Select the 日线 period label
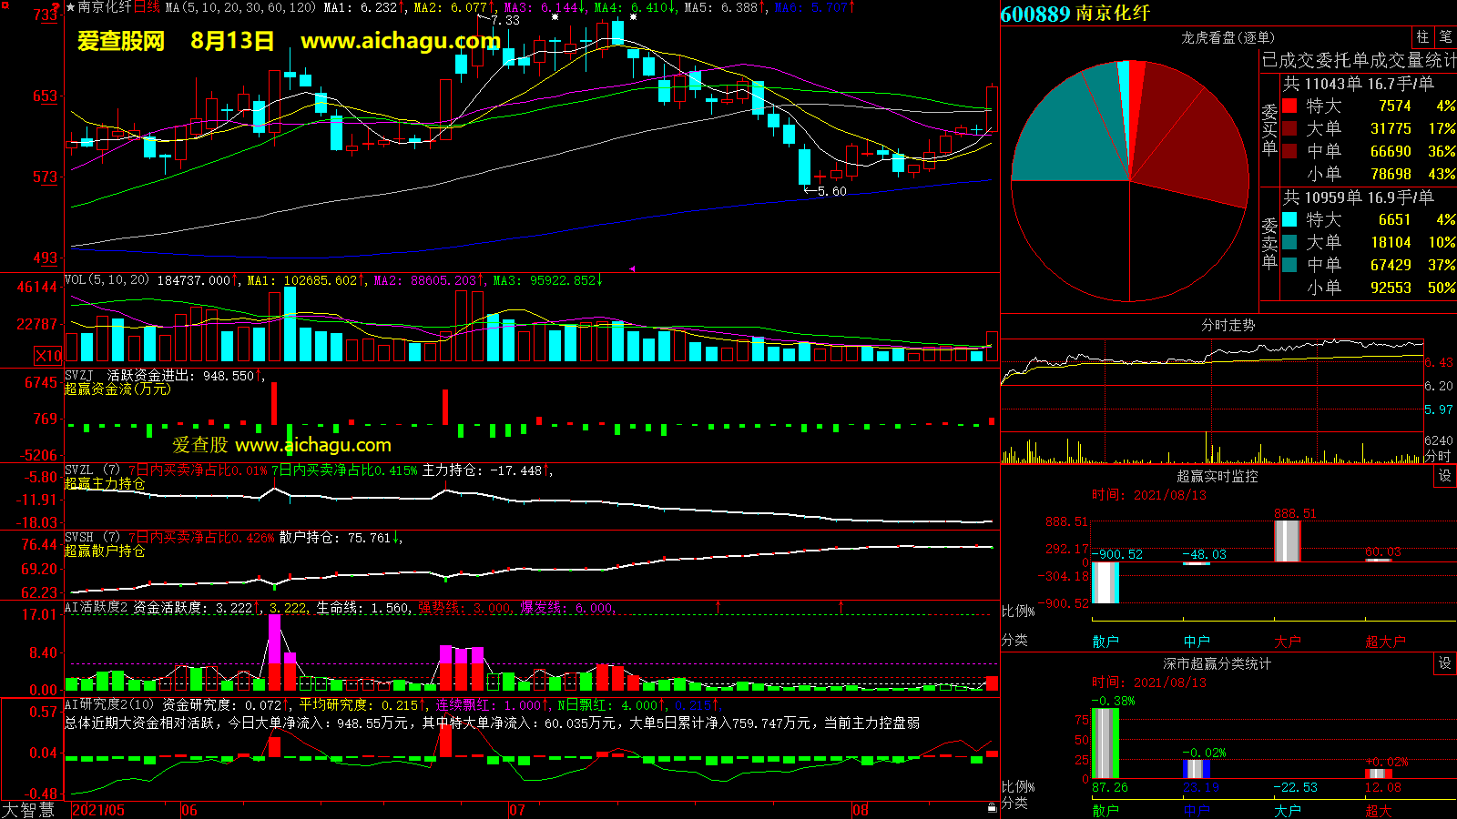Screen dimensions: 1457x819 click(147, 7)
